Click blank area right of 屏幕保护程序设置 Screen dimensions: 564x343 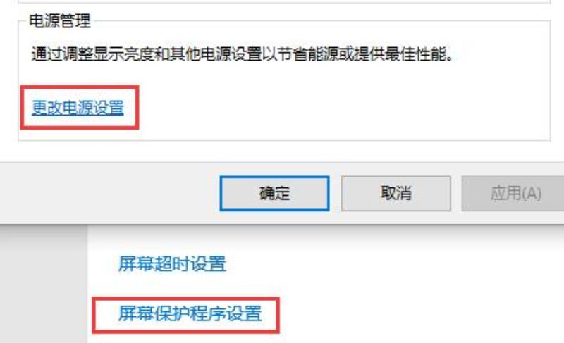click(x=414, y=314)
